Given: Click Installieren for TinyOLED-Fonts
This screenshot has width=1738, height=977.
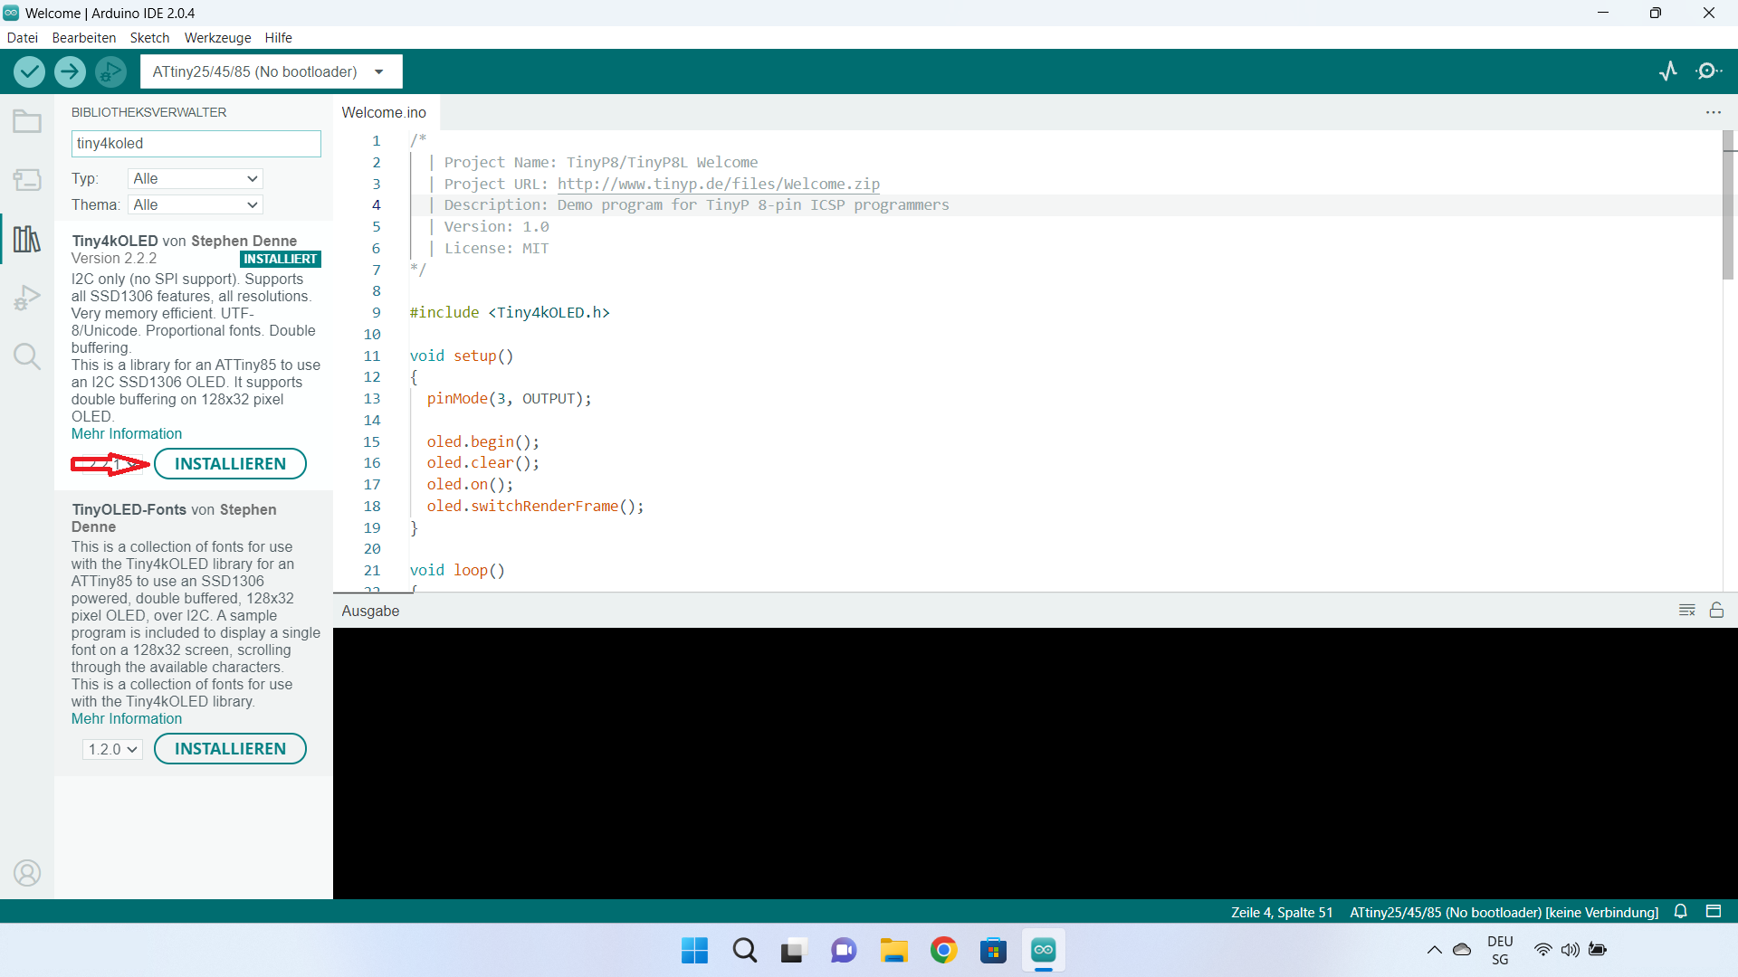Looking at the screenshot, I should (230, 749).
